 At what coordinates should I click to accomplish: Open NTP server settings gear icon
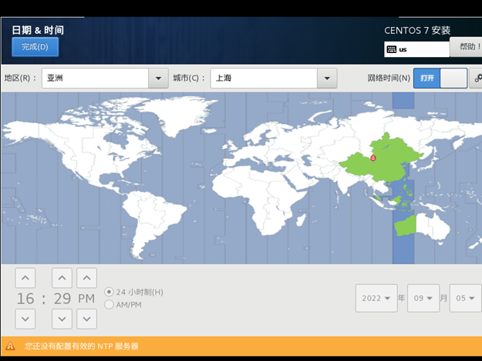477,79
